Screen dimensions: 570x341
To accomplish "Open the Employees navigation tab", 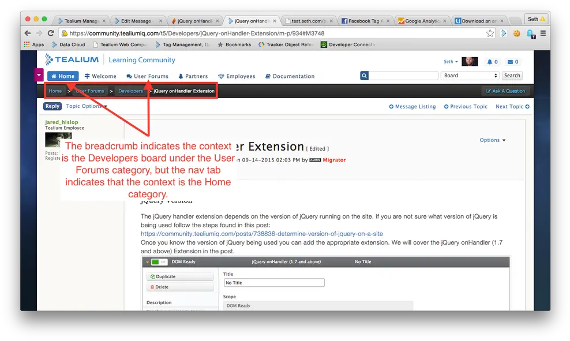I will pyautogui.click(x=237, y=76).
